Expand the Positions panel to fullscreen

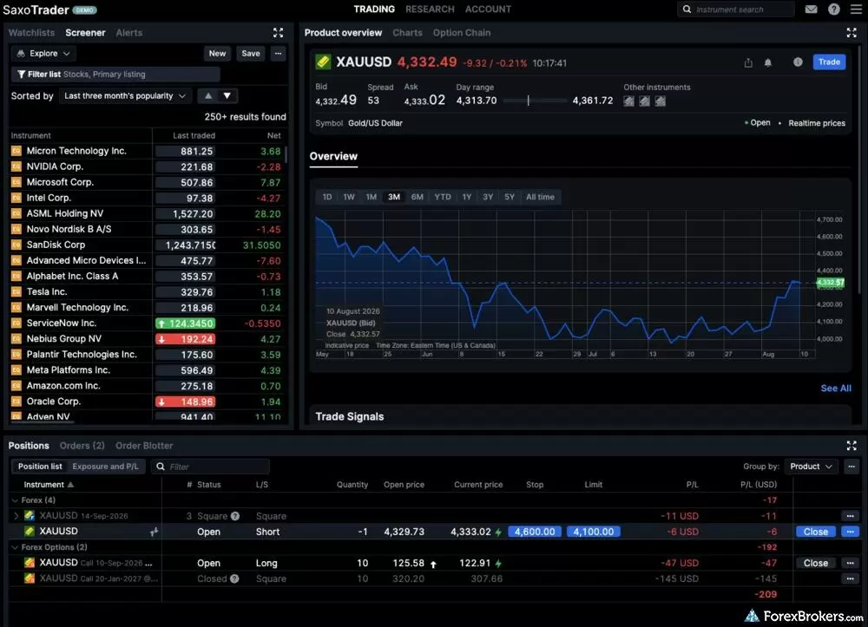pos(852,445)
